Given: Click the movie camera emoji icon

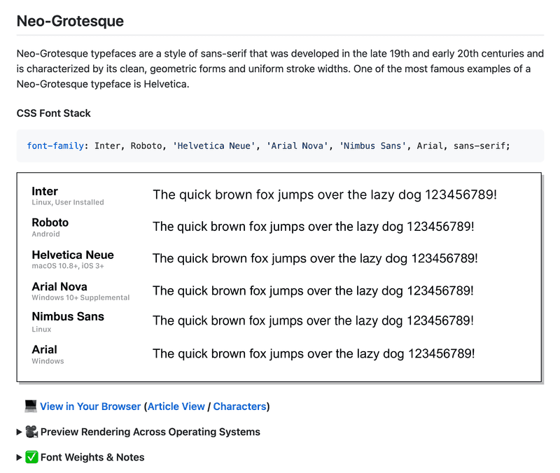Looking at the screenshot, I should tap(31, 432).
